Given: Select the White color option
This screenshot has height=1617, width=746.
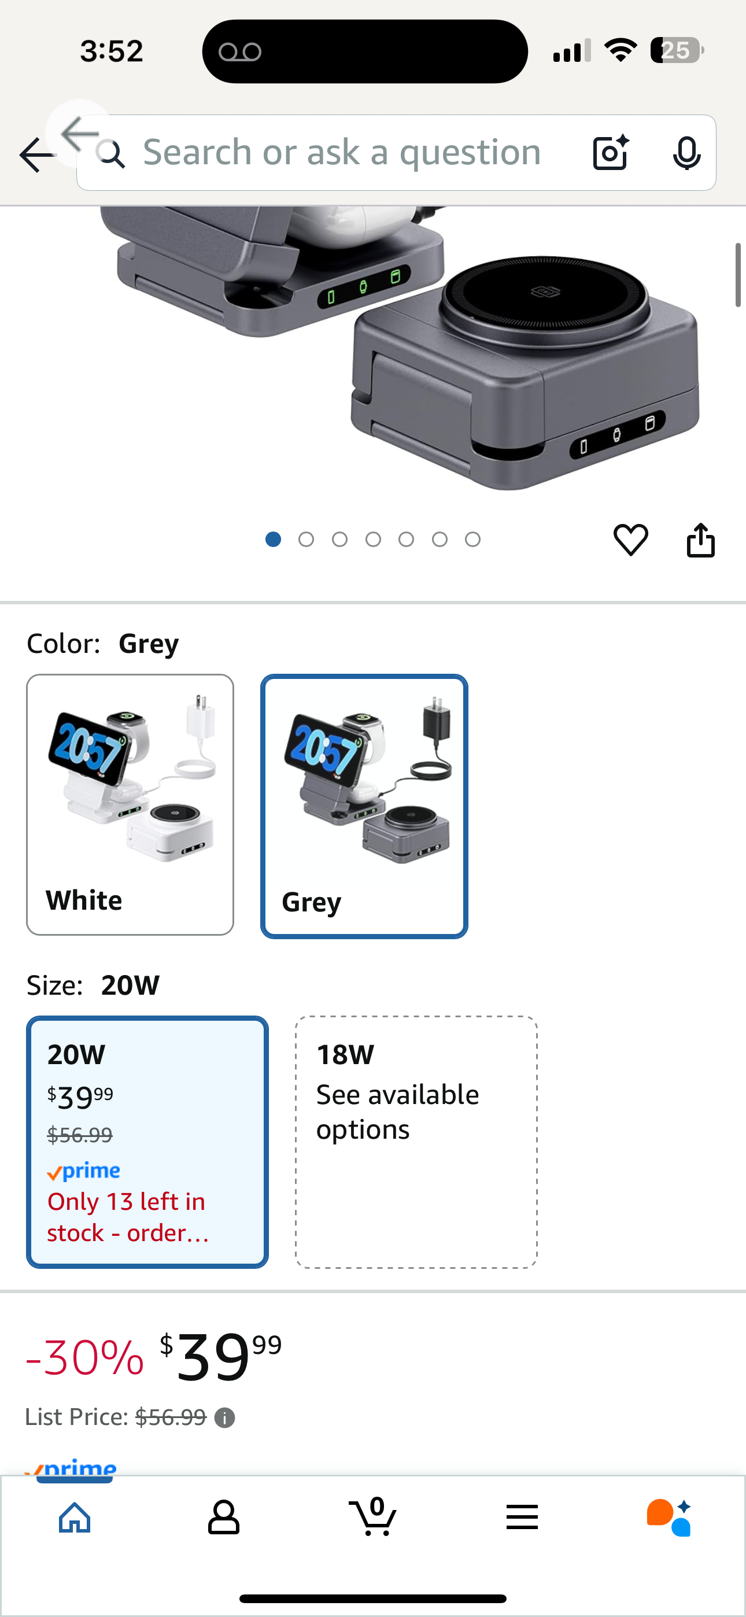Looking at the screenshot, I should pos(130,804).
